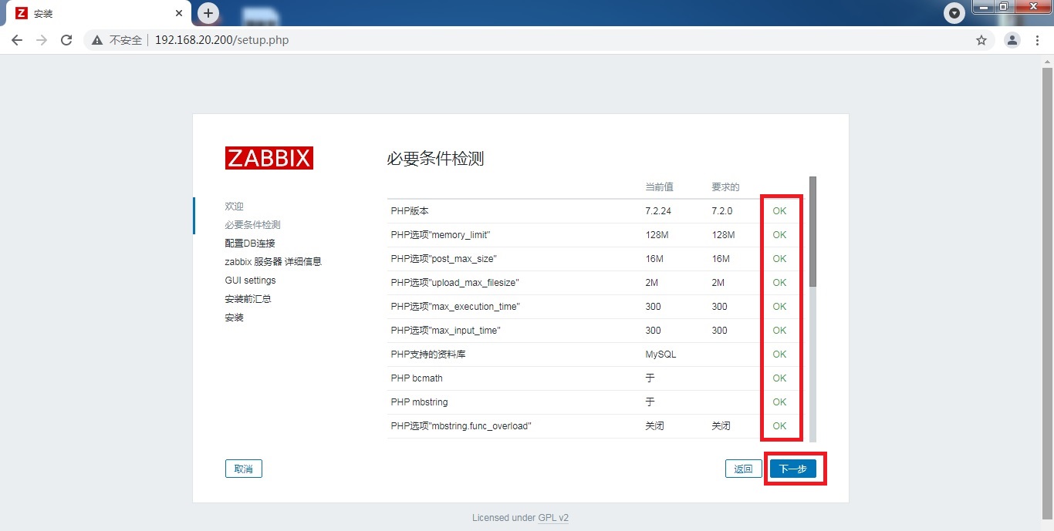
Task: Click the round dropdown icon in title bar
Action: pos(955,13)
